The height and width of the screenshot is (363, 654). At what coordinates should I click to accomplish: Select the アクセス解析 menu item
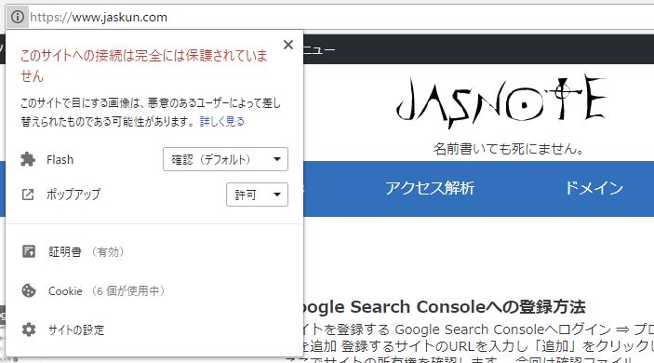[430, 188]
